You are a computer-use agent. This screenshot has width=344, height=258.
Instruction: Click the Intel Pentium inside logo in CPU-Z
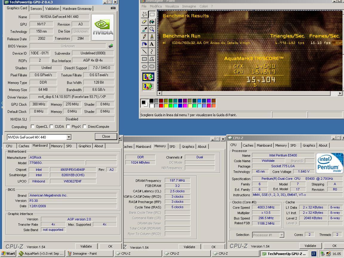330,163
